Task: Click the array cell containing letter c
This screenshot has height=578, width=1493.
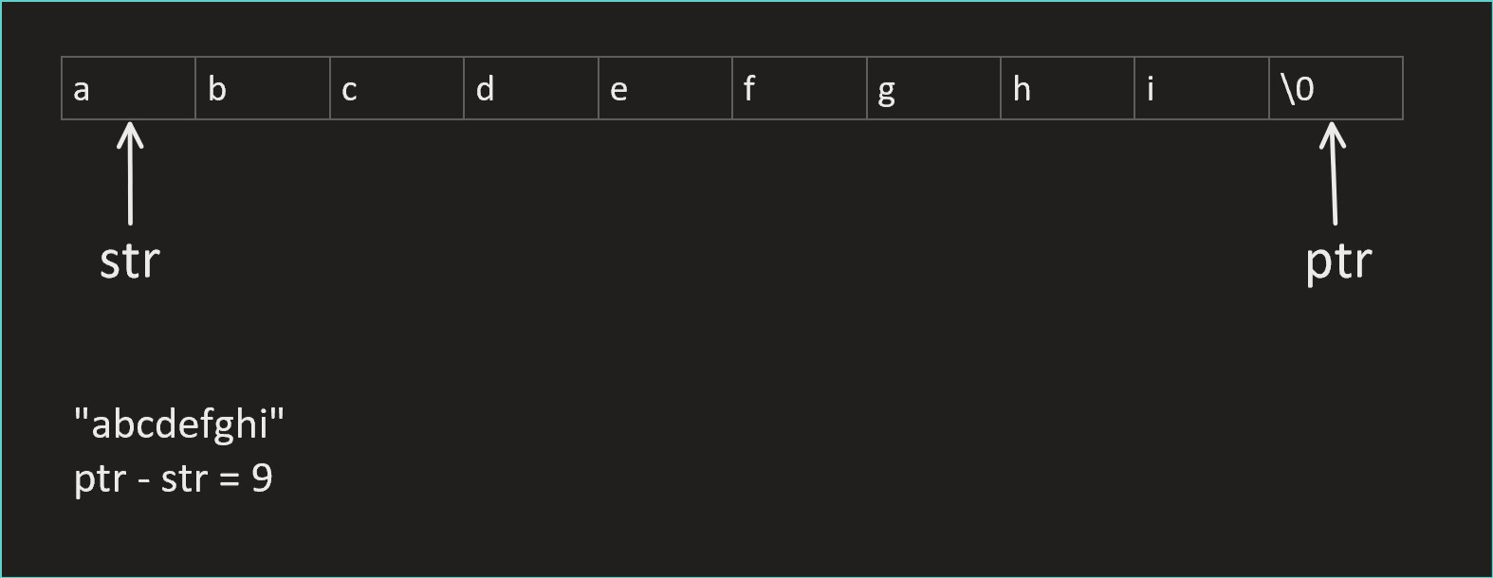Action: click(396, 88)
